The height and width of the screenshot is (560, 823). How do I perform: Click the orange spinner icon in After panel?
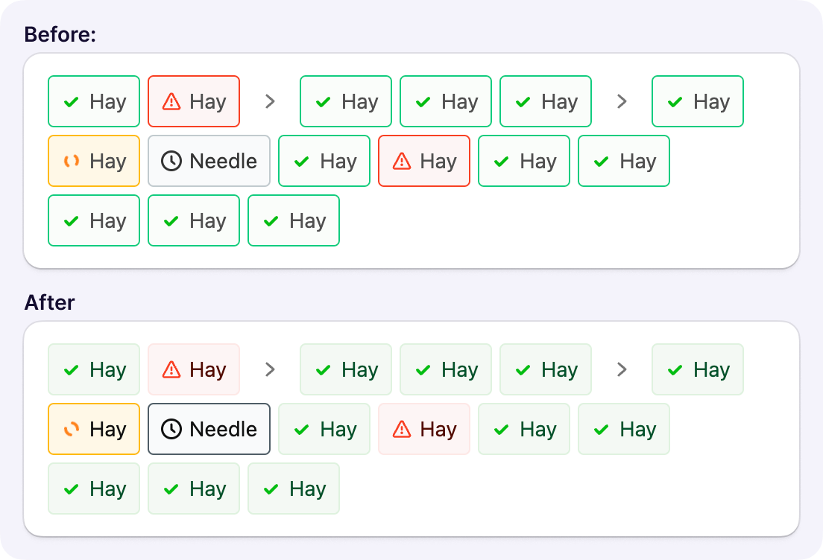point(72,429)
